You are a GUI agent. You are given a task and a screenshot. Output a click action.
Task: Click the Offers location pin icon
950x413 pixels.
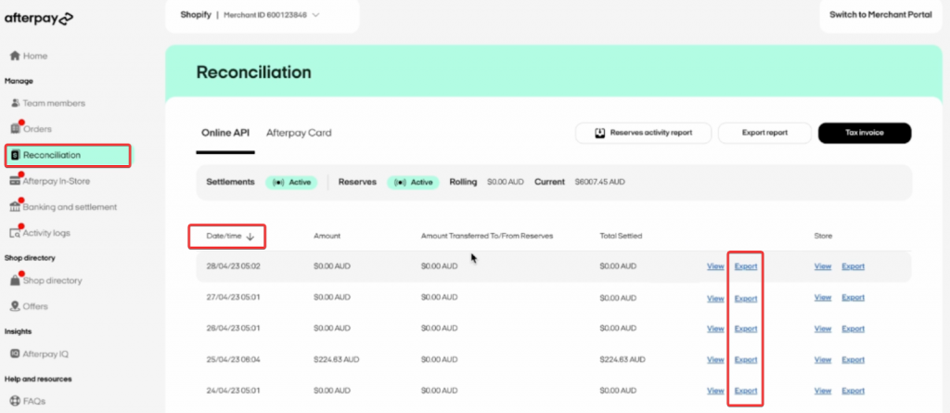15,306
